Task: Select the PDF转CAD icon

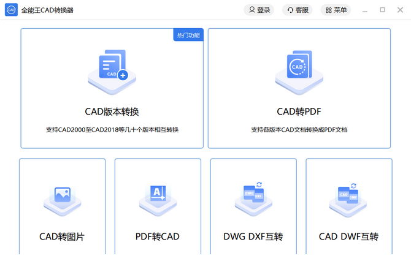Action: [x=158, y=200]
